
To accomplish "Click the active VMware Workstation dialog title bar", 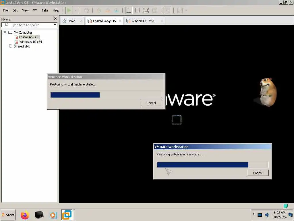I will [x=213, y=147].
